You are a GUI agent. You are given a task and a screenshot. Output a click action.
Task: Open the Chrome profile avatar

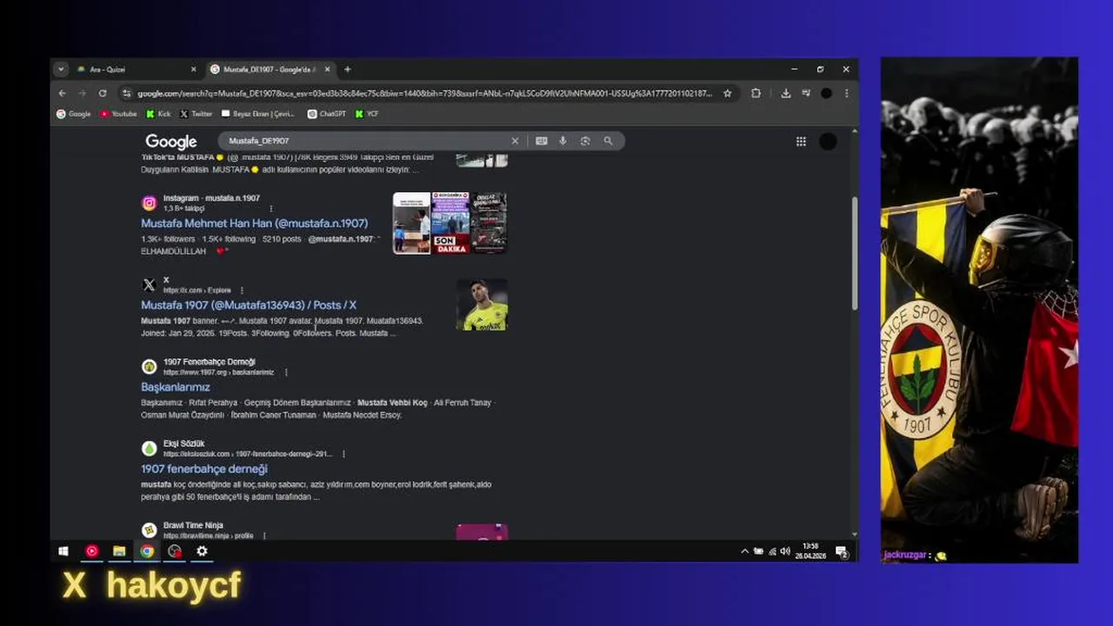click(826, 93)
